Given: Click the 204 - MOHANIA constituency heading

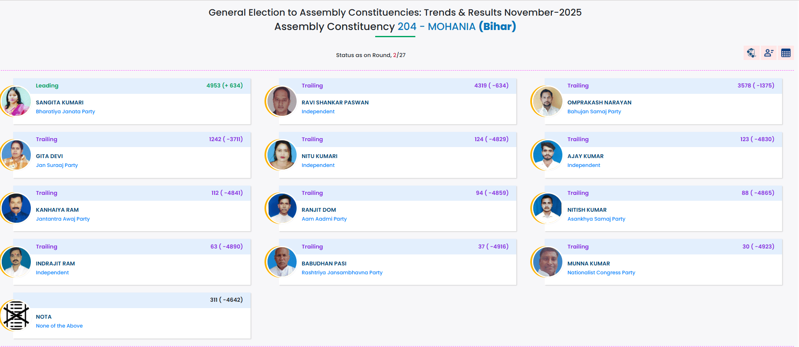Looking at the screenshot, I should [x=436, y=27].
